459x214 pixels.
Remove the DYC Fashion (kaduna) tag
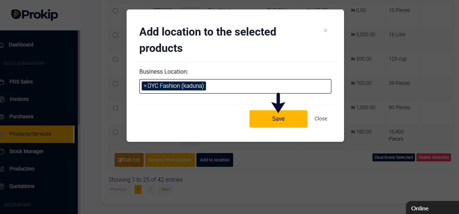(145, 86)
